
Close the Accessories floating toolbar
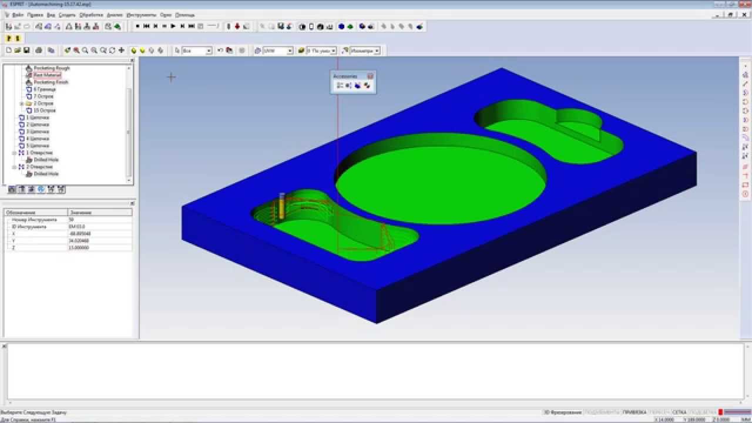[370, 76]
